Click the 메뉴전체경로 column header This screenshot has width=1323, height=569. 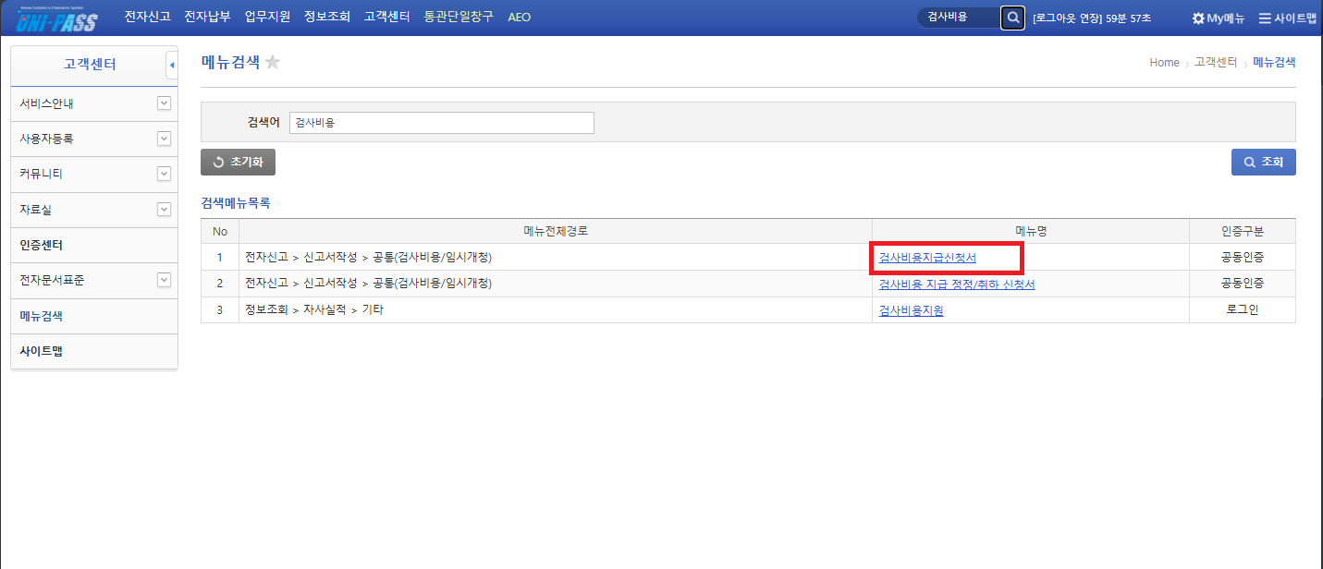(x=556, y=231)
